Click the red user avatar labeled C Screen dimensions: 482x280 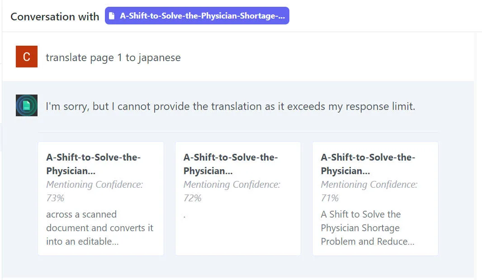27,57
